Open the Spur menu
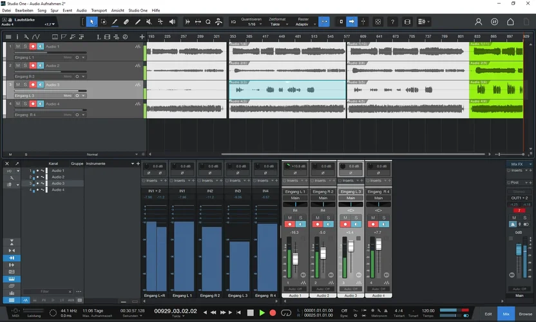 [x=55, y=11]
